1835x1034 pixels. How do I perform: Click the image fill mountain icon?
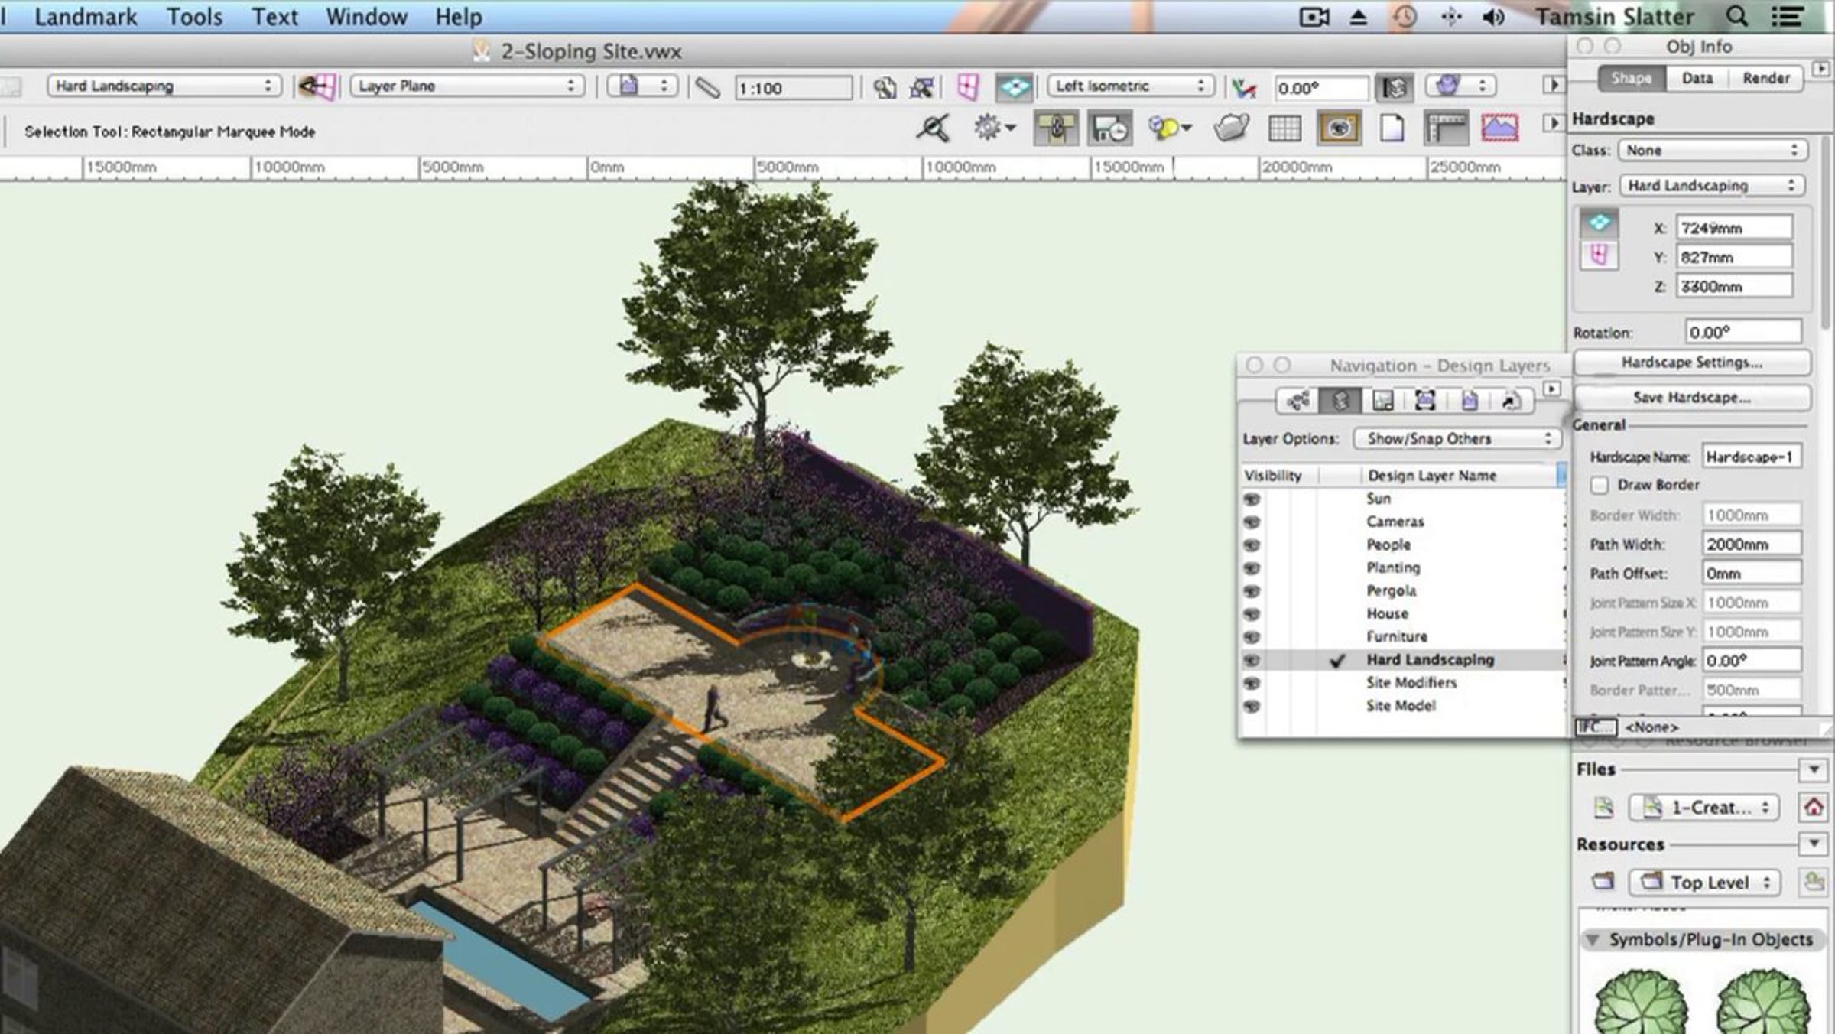1499,128
